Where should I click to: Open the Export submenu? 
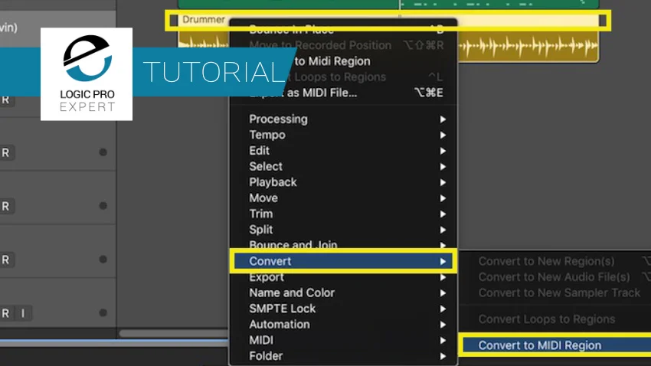click(x=343, y=277)
